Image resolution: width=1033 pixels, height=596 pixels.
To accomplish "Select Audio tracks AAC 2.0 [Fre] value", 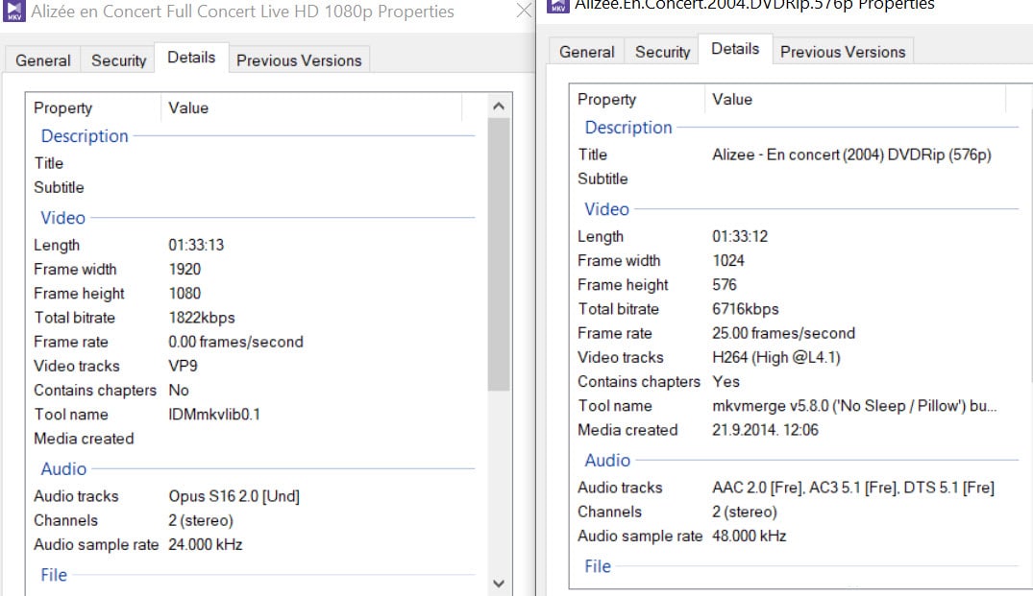I will coord(853,488).
